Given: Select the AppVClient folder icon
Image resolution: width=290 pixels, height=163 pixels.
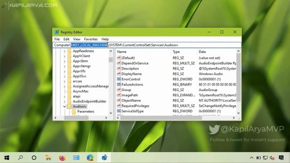Looking at the screenshot, I should [69, 56].
